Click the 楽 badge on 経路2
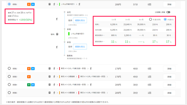The width and height of the screenshot is (187, 105). [33, 69]
